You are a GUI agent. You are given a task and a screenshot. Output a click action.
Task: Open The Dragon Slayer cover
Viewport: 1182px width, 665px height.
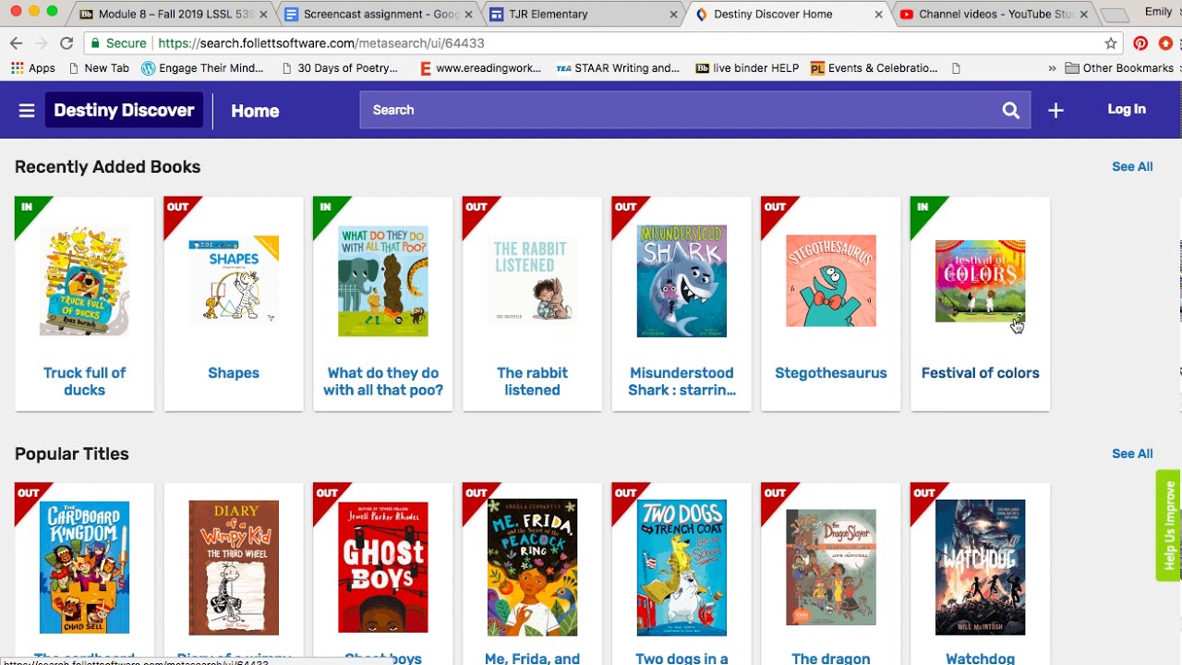point(831,567)
